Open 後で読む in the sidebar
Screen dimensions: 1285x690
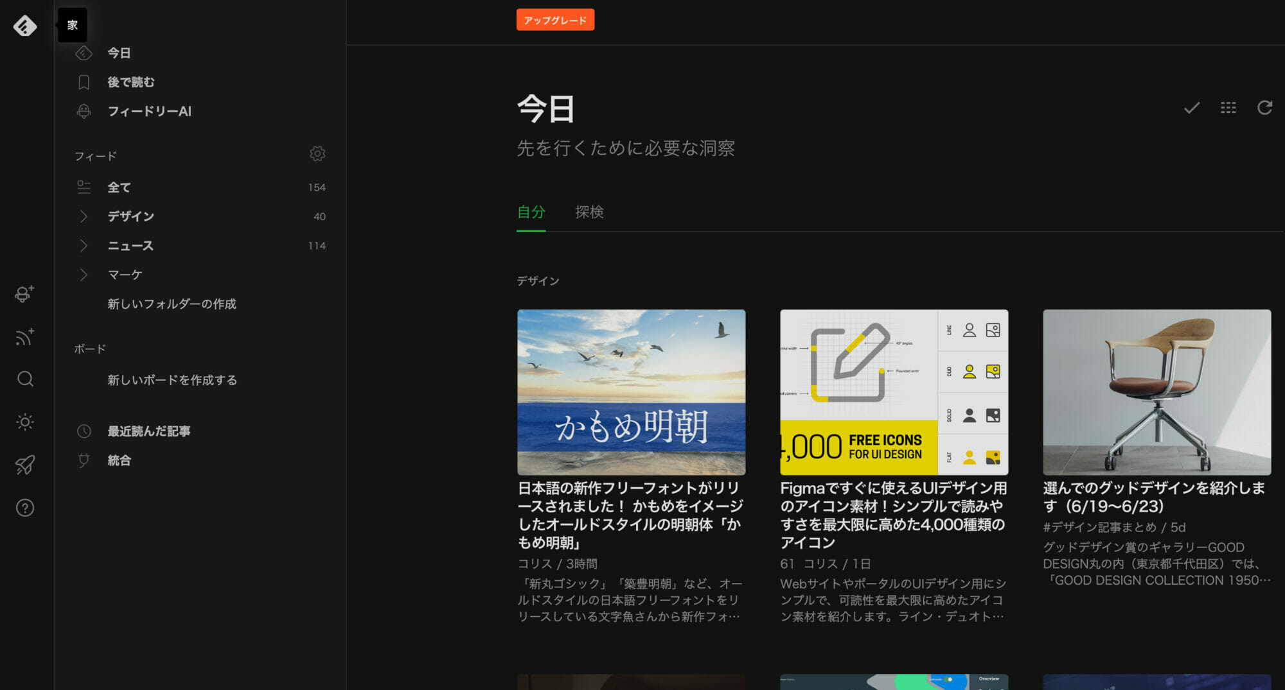(x=130, y=82)
